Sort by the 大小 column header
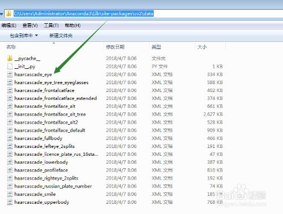 coord(202,47)
